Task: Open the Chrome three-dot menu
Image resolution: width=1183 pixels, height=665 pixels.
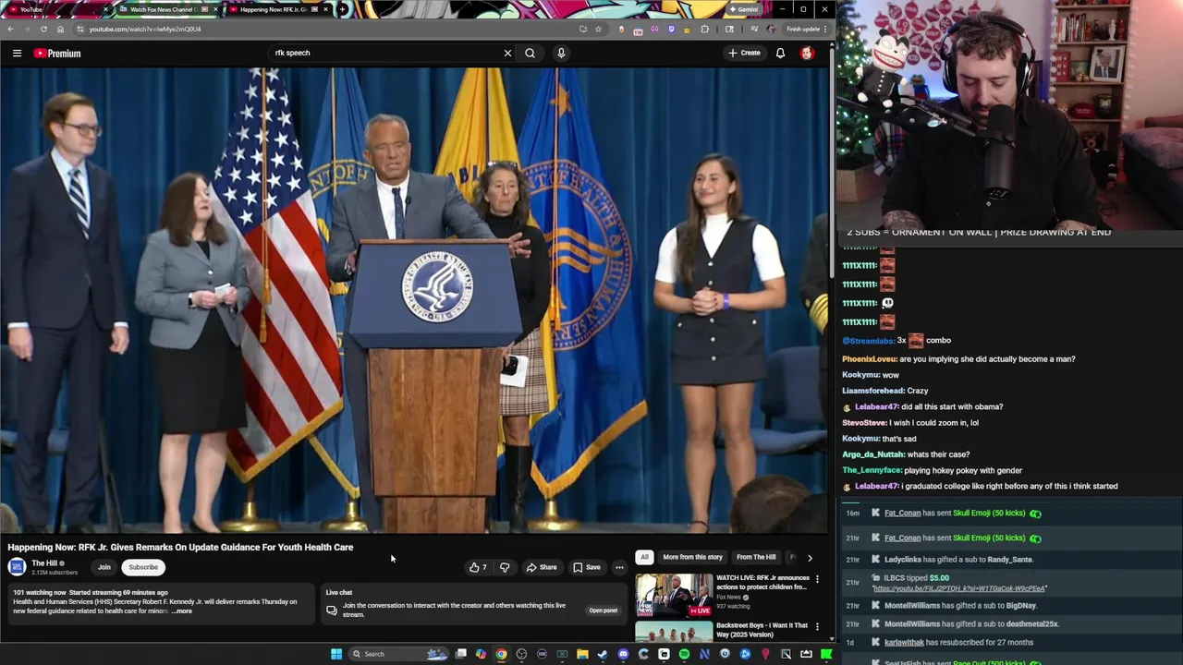Action: coord(825,29)
